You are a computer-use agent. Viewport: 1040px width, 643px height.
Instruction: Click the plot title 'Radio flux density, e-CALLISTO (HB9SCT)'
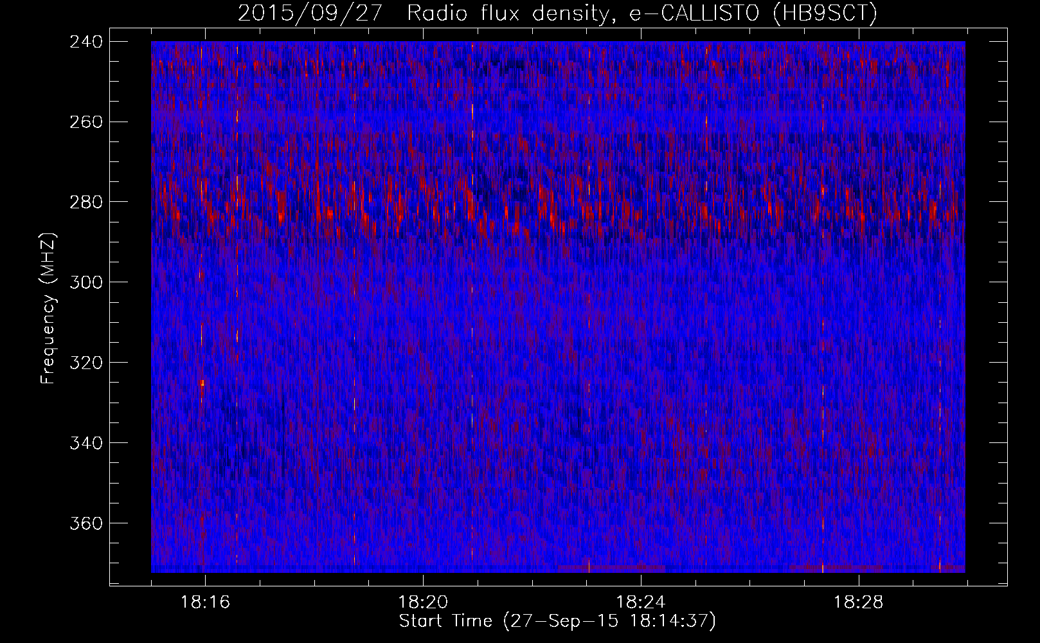[x=642, y=13]
